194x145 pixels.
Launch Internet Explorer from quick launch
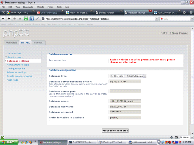26,142
